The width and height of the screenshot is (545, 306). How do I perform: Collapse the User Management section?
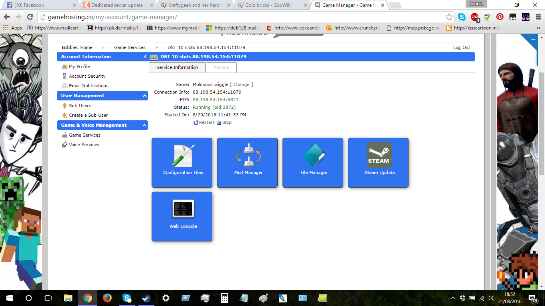click(144, 96)
